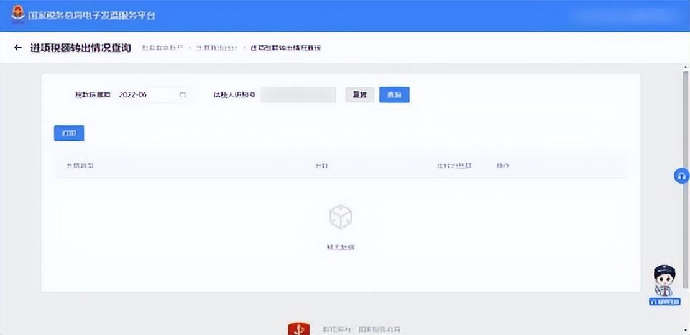Screen dimensions: 690x335
Task: Click the blue print button above table
Action: click(69, 133)
